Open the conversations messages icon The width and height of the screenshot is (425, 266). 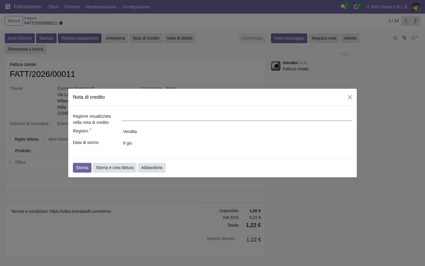tap(343, 7)
